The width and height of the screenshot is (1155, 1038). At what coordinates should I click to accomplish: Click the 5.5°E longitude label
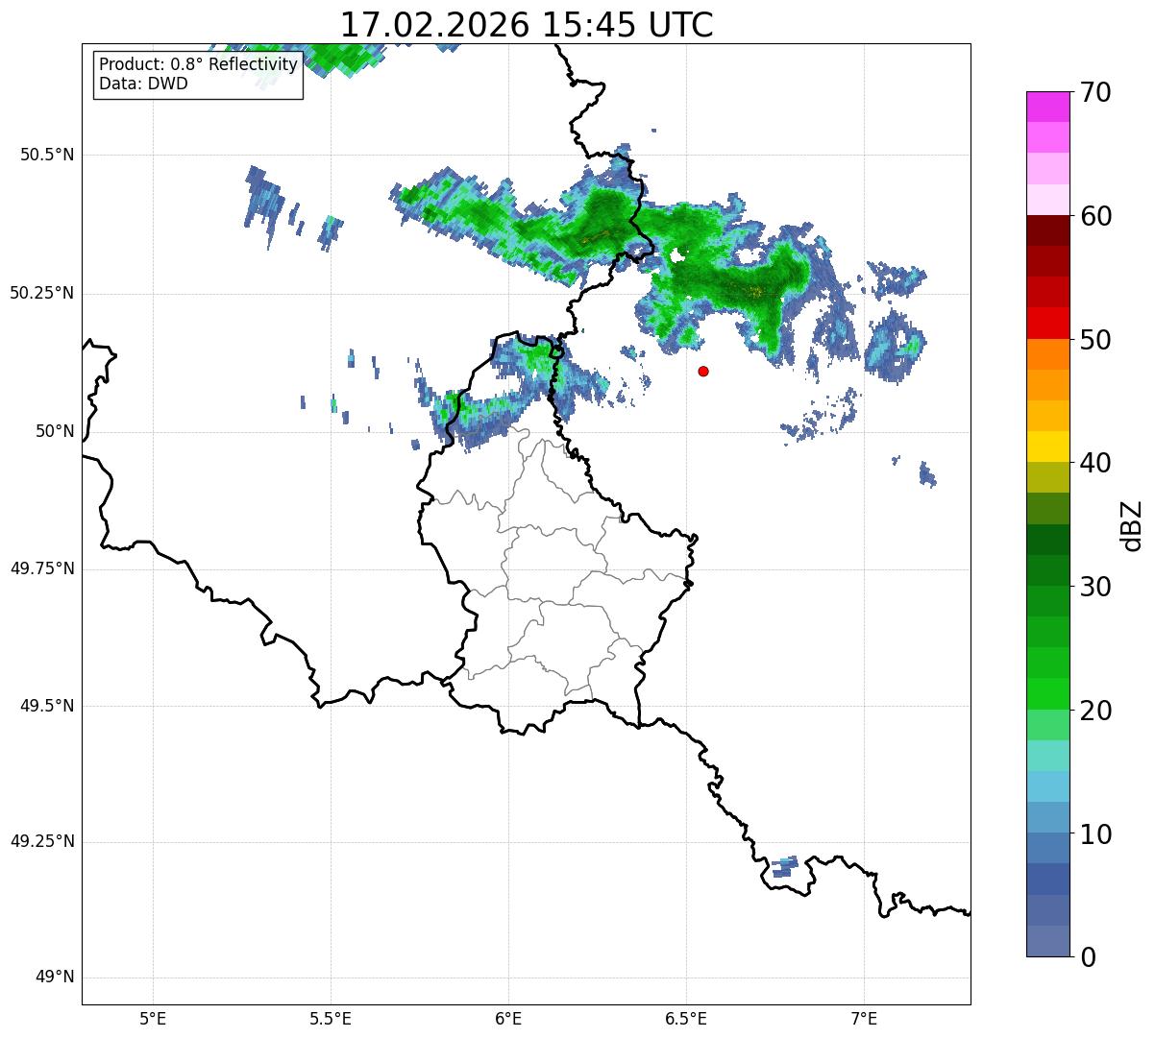pos(331,1019)
